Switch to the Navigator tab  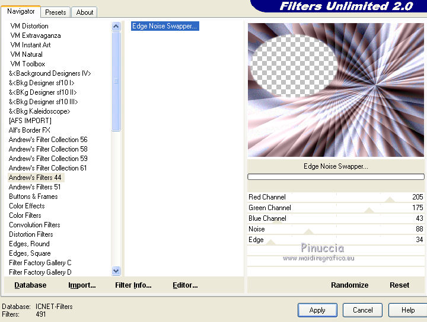pos(21,11)
